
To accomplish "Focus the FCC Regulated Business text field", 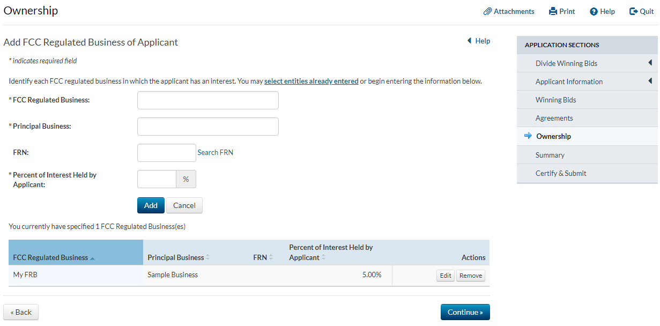I will [207, 100].
